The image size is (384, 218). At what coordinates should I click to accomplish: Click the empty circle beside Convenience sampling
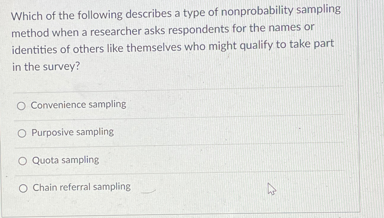pyautogui.click(x=22, y=106)
